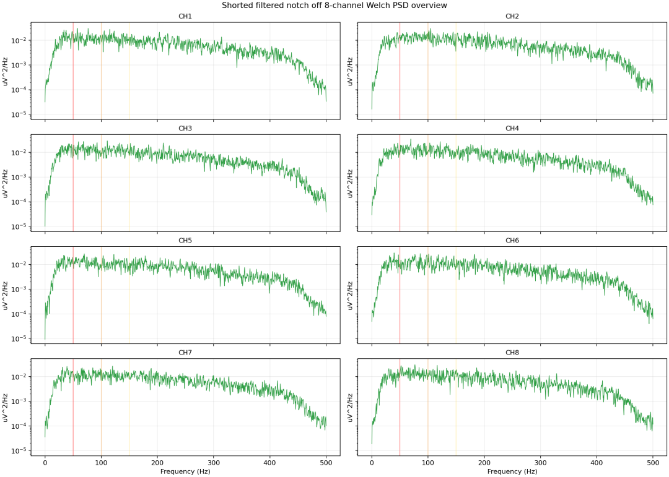Click the uV^2/Hz axis label of CH3
The height and width of the screenshot is (477, 669).
(x=6, y=183)
